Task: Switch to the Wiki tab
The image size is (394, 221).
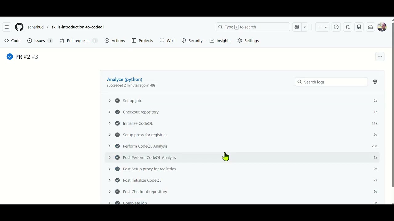Action: (x=167, y=41)
